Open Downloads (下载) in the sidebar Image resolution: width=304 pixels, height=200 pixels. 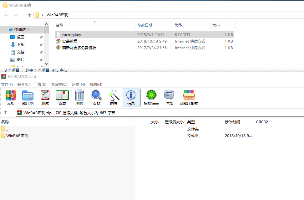[21, 45]
